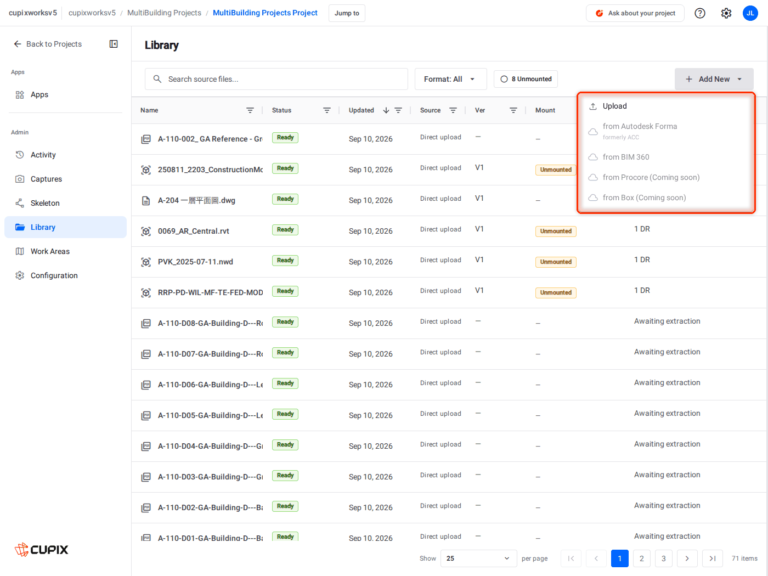
Task: Open the Add New dropdown
Action: (x=714, y=79)
